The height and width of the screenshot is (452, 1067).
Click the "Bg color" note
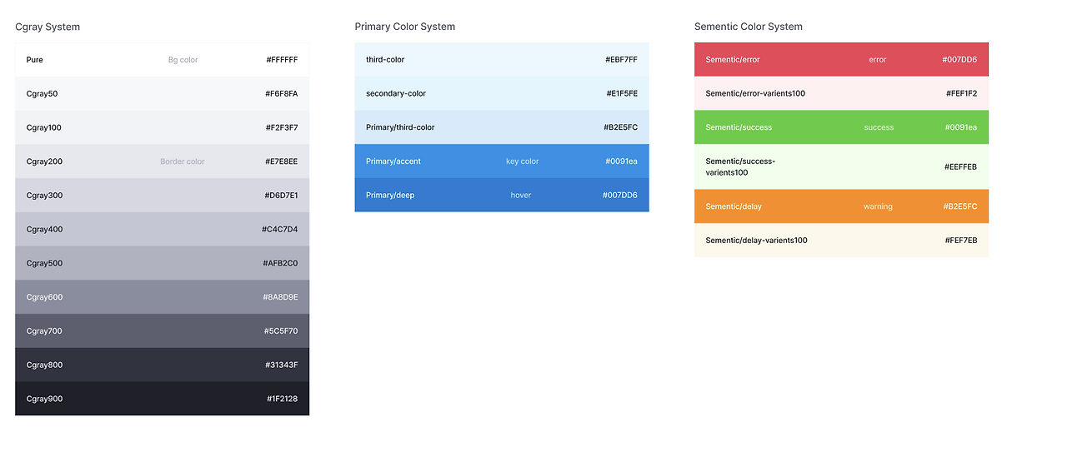(x=183, y=60)
